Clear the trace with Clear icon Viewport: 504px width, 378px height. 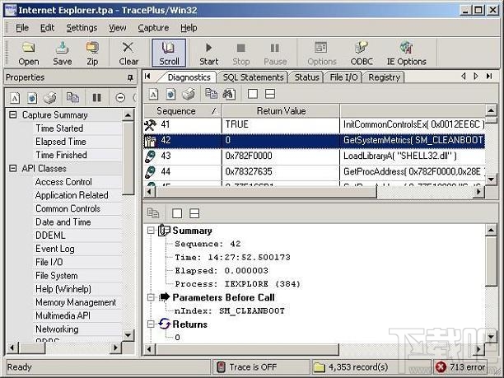point(128,53)
